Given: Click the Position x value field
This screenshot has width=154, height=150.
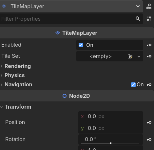Looking at the screenshot, I should (111, 116).
